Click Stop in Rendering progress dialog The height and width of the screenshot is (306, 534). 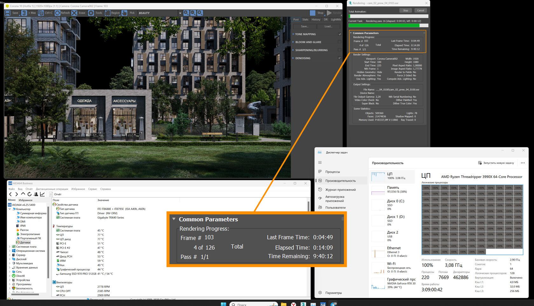click(x=406, y=10)
